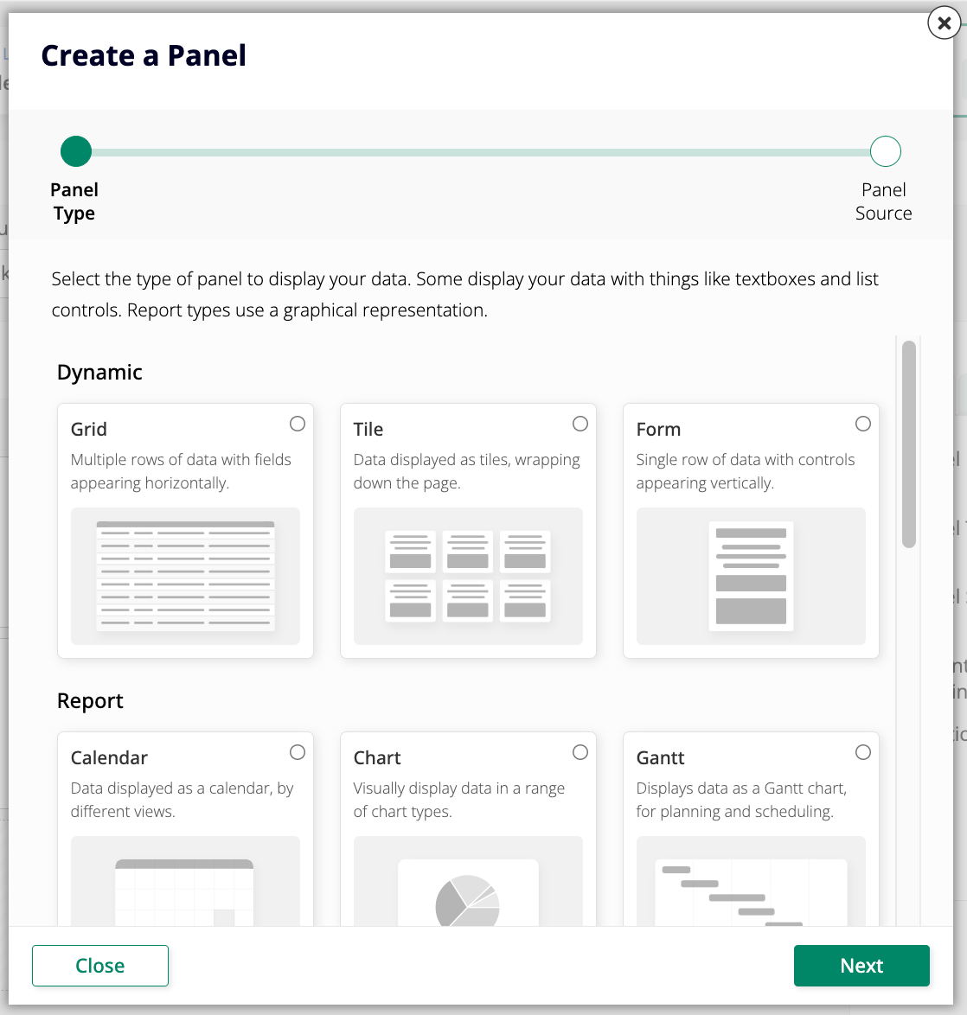The width and height of the screenshot is (967, 1015).
Task: Select the Tile panel type radio button
Action: pos(580,424)
